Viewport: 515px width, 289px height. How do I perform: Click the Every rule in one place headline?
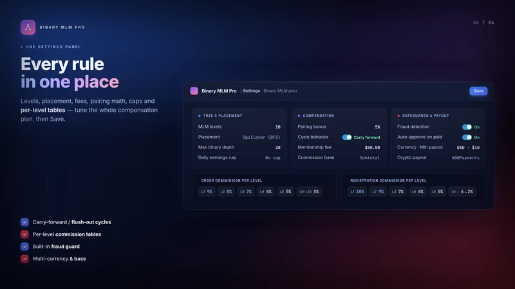pos(70,73)
